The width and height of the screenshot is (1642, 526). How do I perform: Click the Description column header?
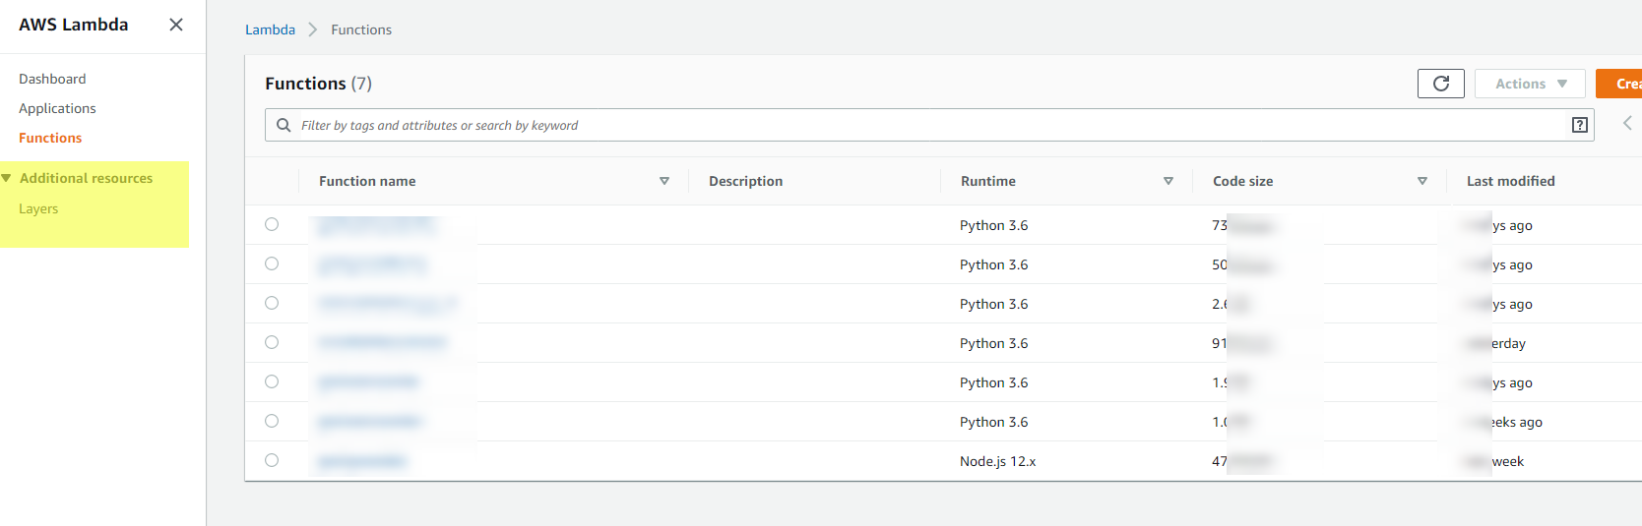coord(745,181)
